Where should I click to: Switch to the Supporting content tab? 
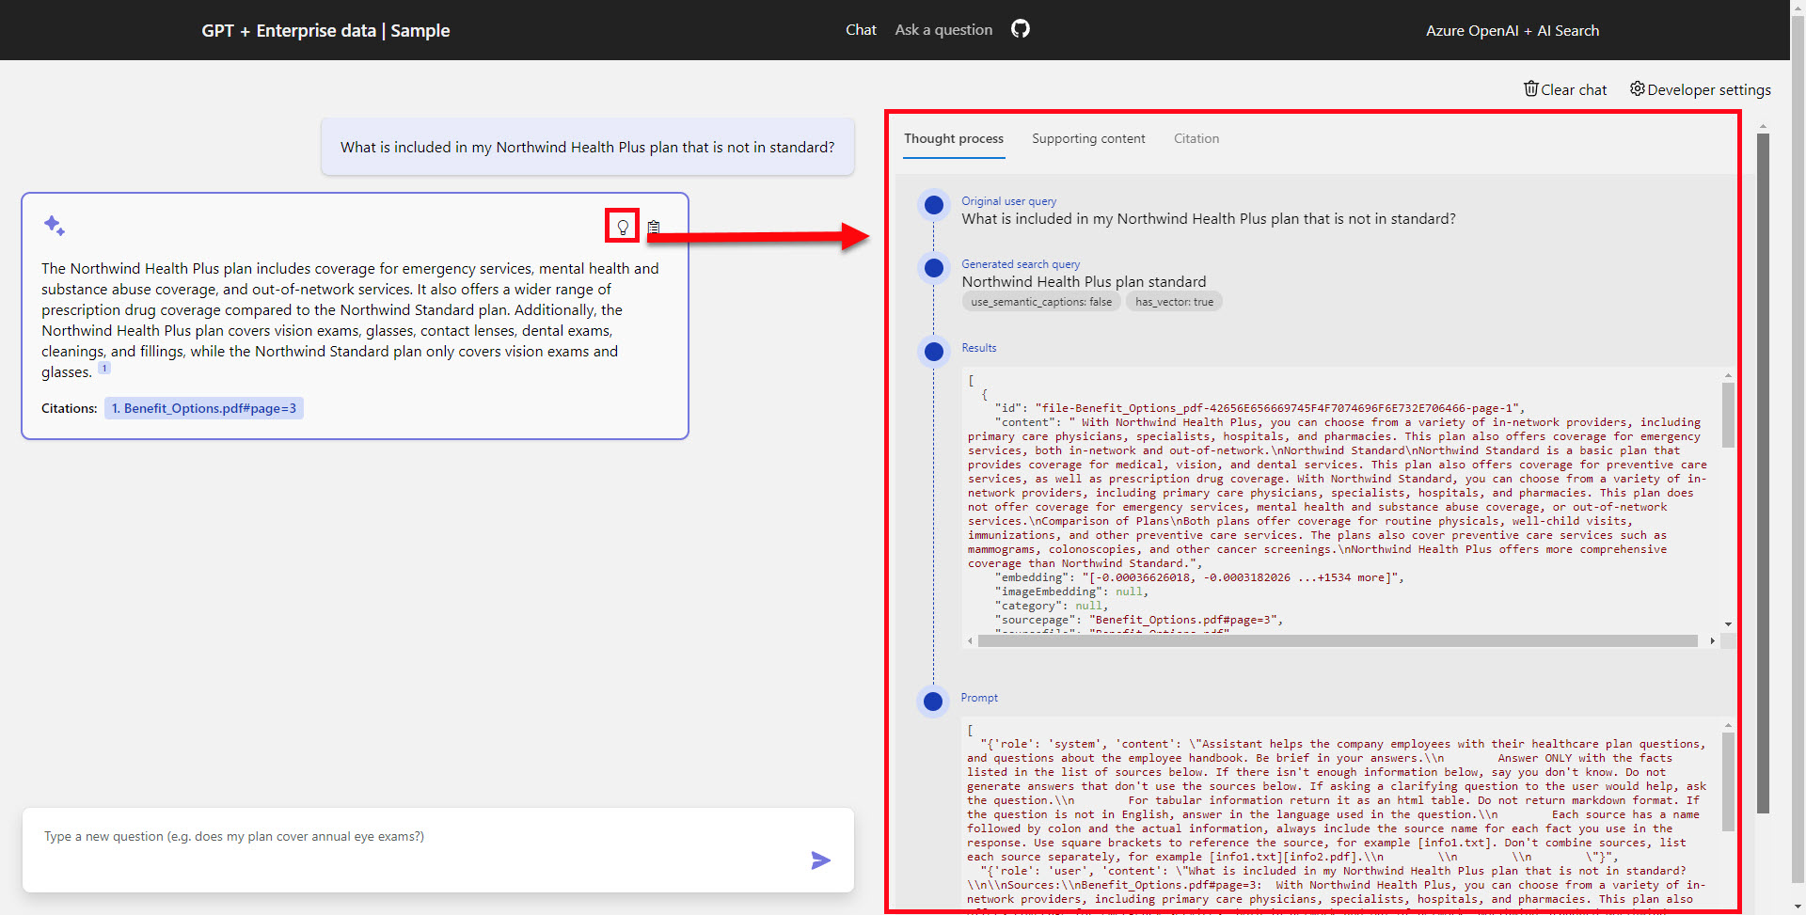(1088, 138)
